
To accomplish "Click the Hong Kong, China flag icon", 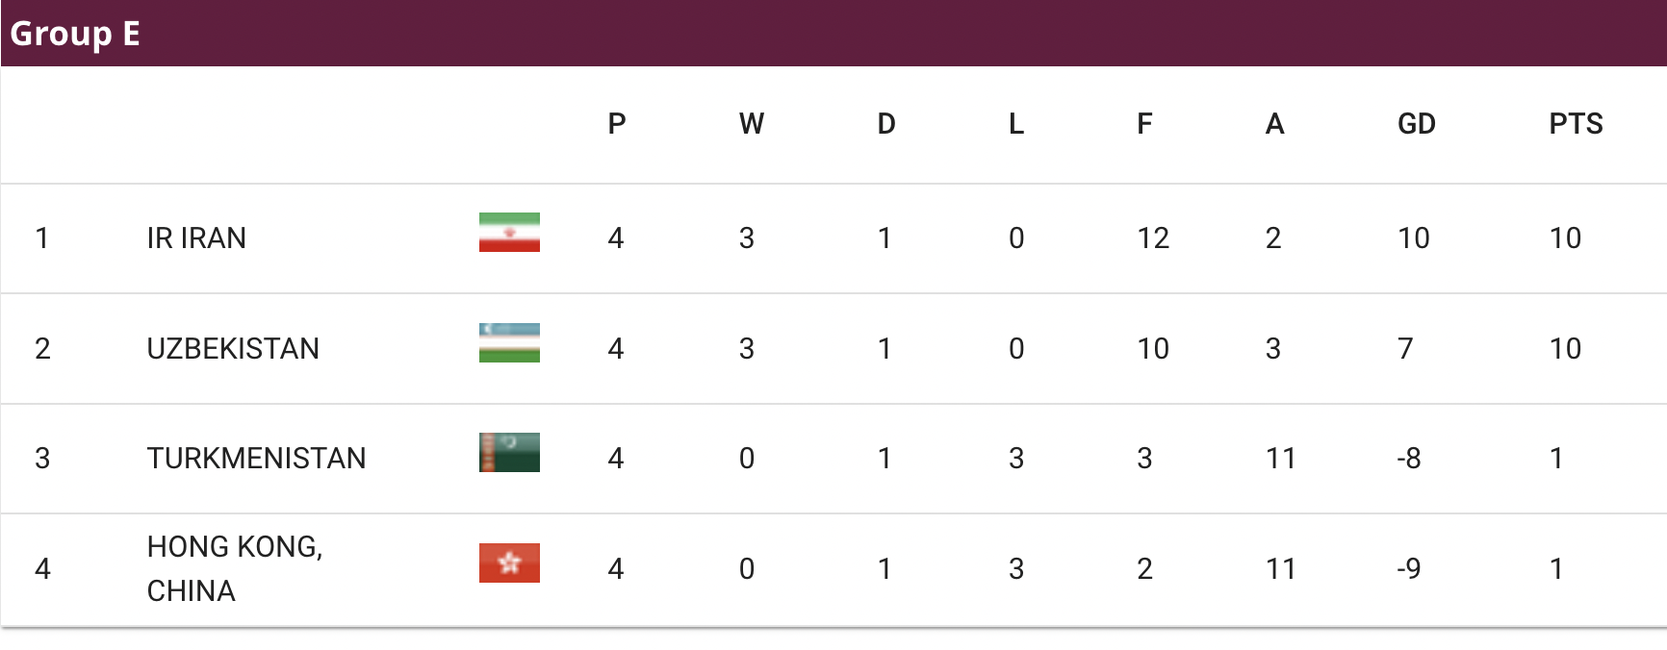I will 509,562.
